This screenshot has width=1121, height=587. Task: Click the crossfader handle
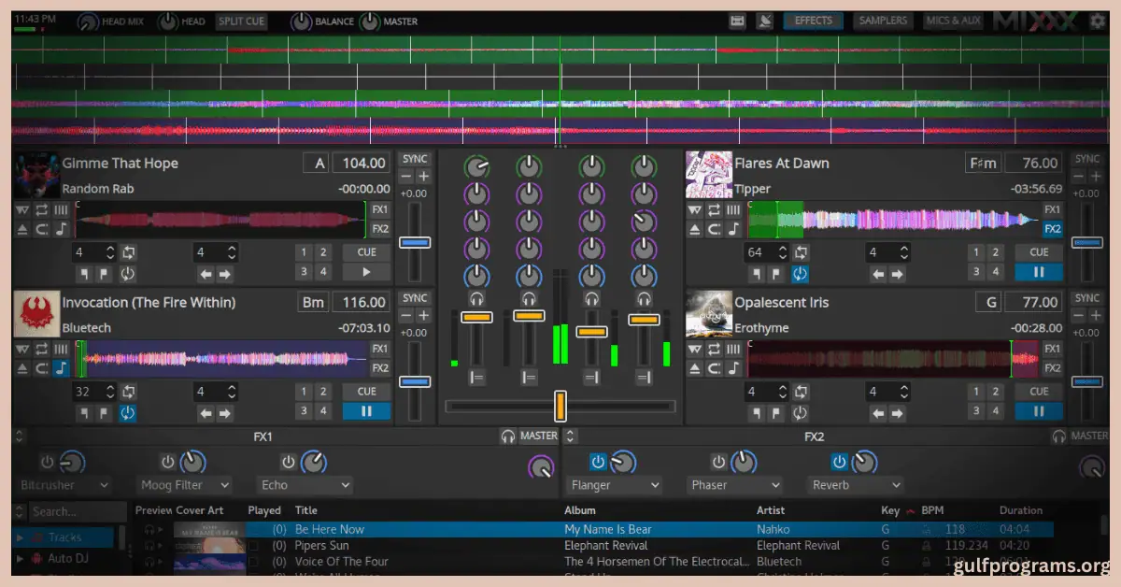(560, 406)
